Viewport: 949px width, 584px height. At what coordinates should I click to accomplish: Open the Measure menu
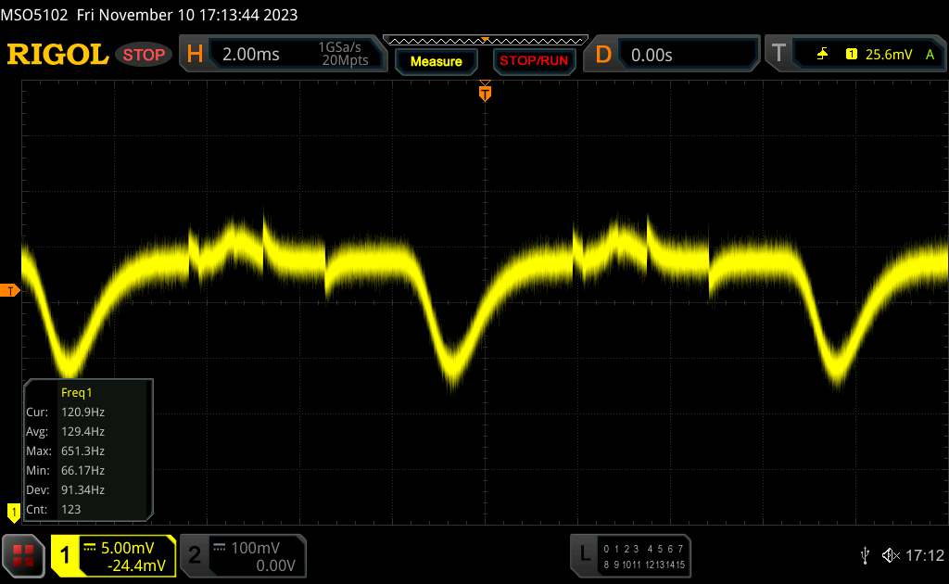point(436,61)
